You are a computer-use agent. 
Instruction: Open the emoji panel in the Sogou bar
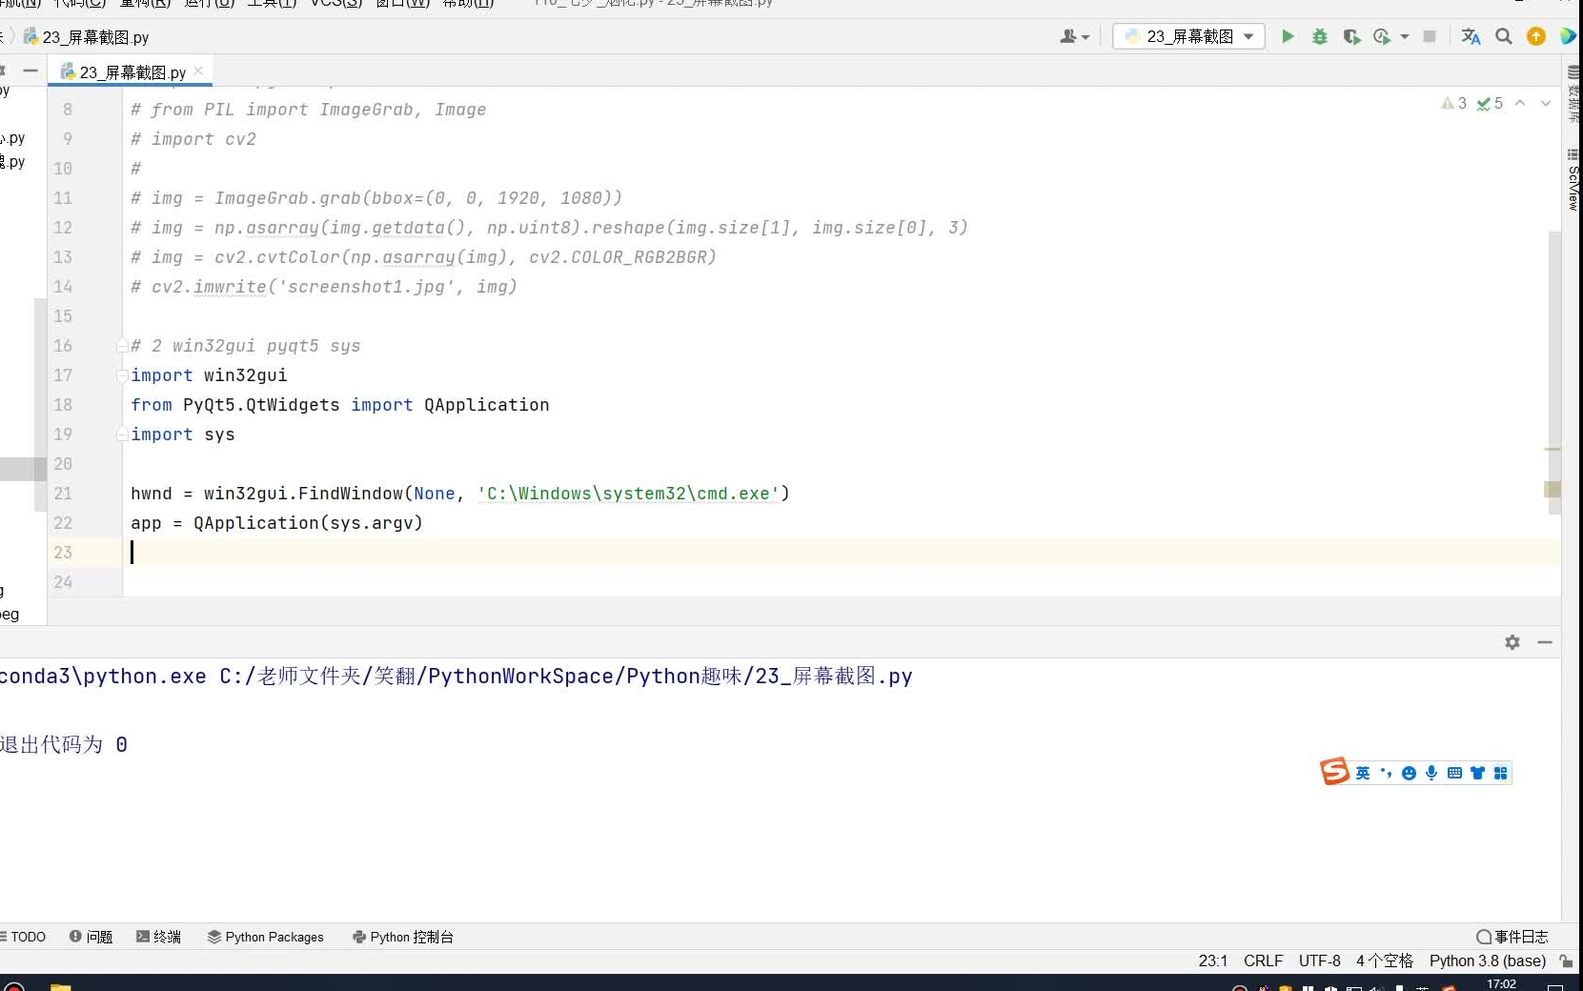pos(1409,773)
